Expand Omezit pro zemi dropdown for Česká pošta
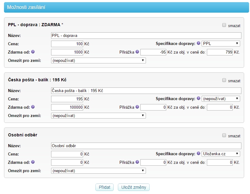This screenshot has height=194, width=250. point(98,116)
